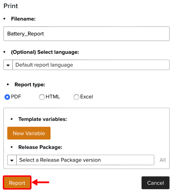173x192 pixels.
Task: Focus the Battery_Report filename field
Action: point(86,34)
